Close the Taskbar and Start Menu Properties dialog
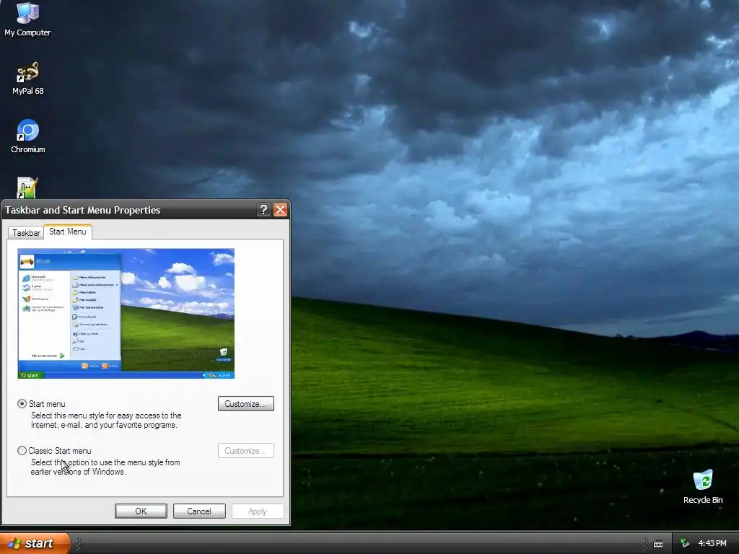The height and width of the screenshot is (554, 739). click(281, 210)
